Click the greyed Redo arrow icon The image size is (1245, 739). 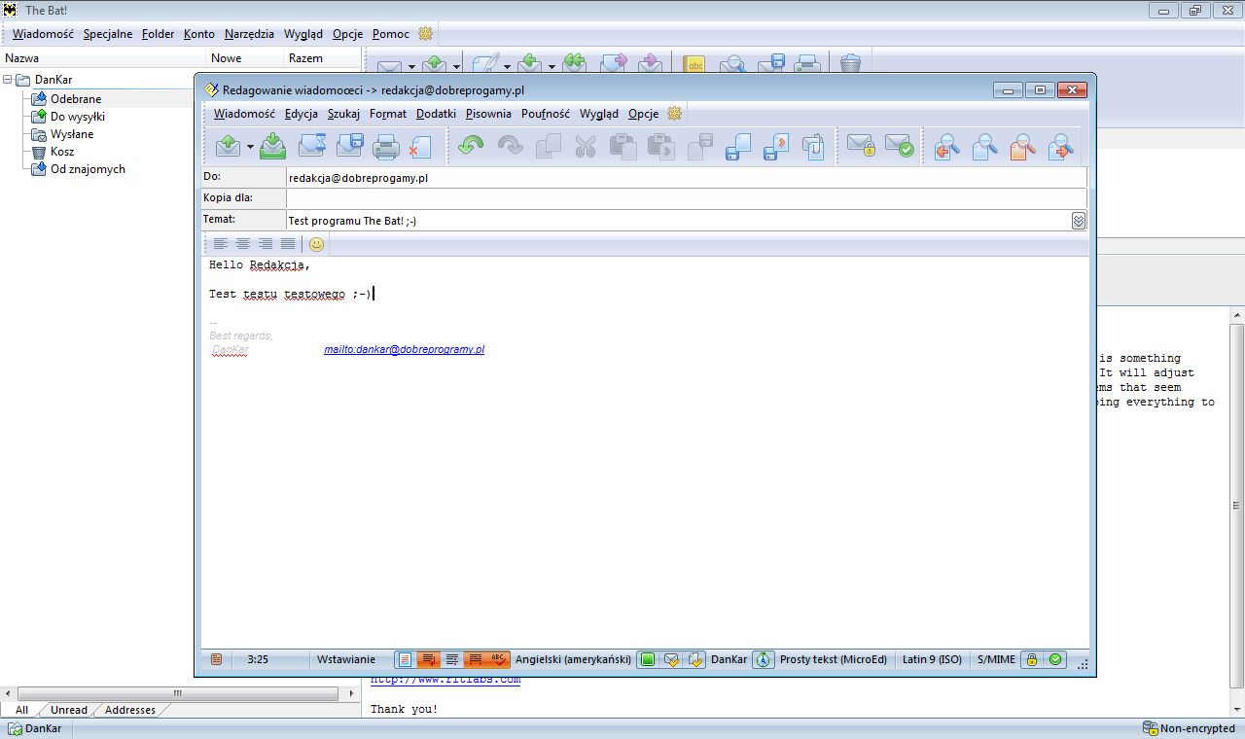510,147
